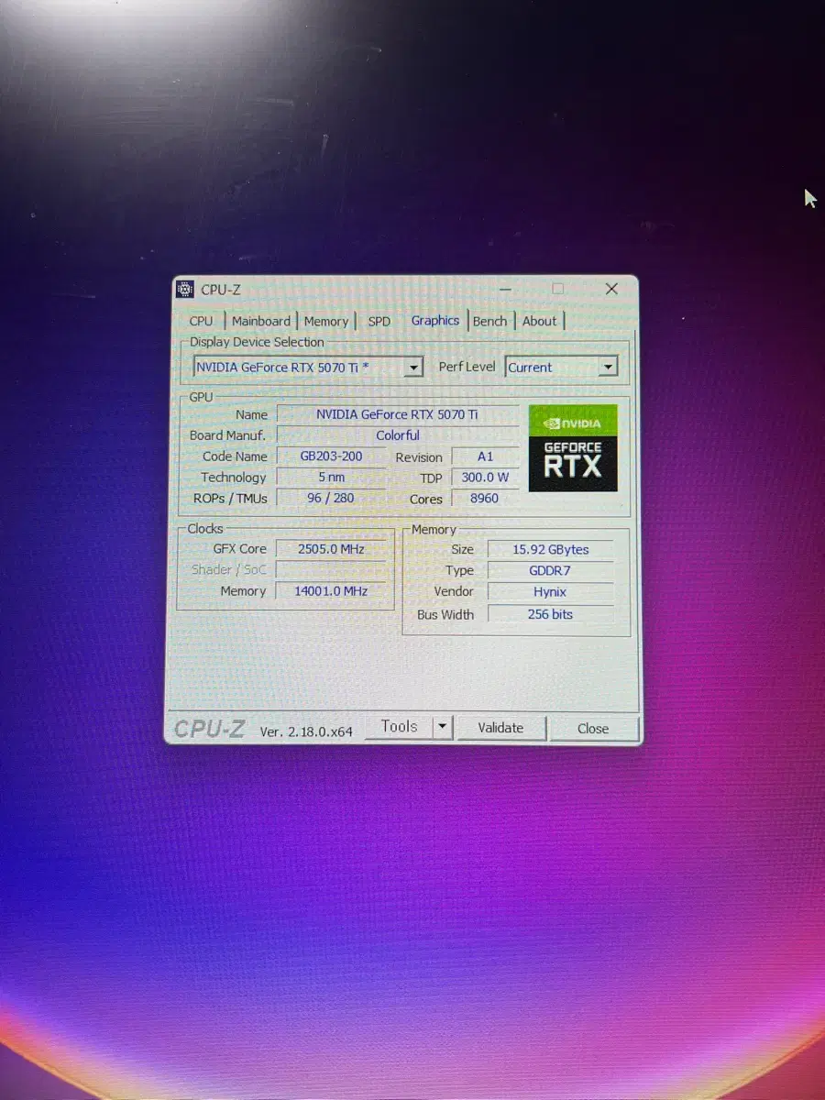Go to the SPD tab
The width and height of the screenshot is (825, 1100).
point(379,321)
